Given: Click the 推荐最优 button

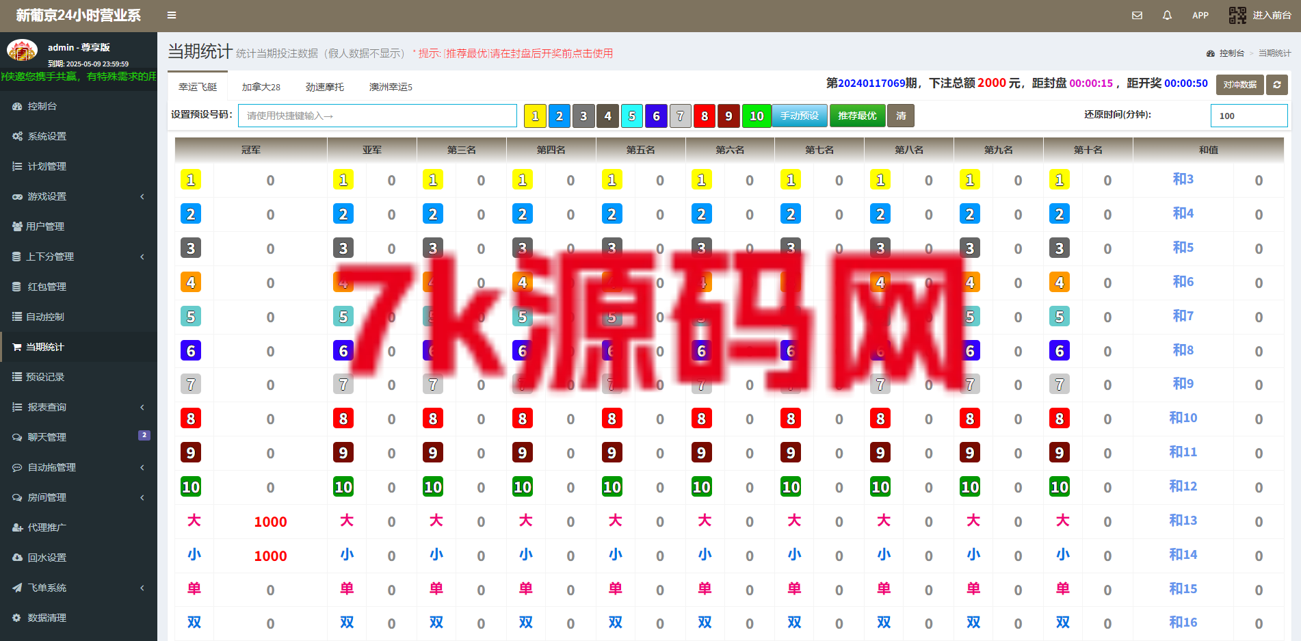Looking at the screenshot, I should (857, 116).
